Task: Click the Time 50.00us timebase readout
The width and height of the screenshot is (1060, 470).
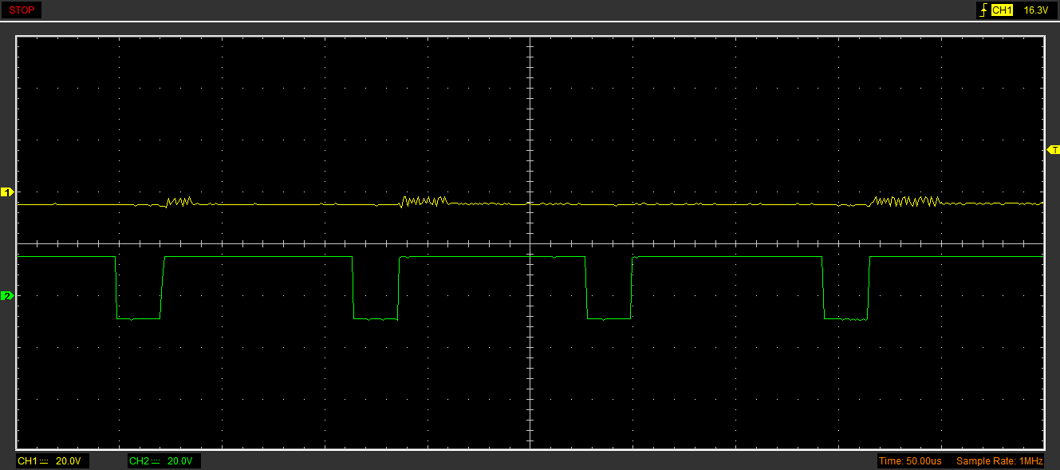Action: click(909, 461)
